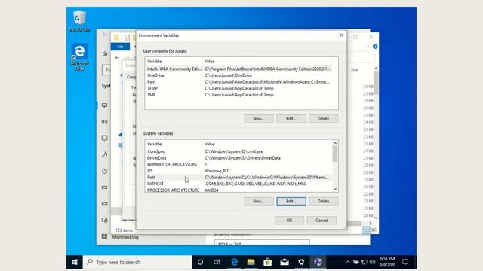This screenshot has width=483, height=271.
Task: Switch File Explorer to details view icon
Action: (366, 230)
